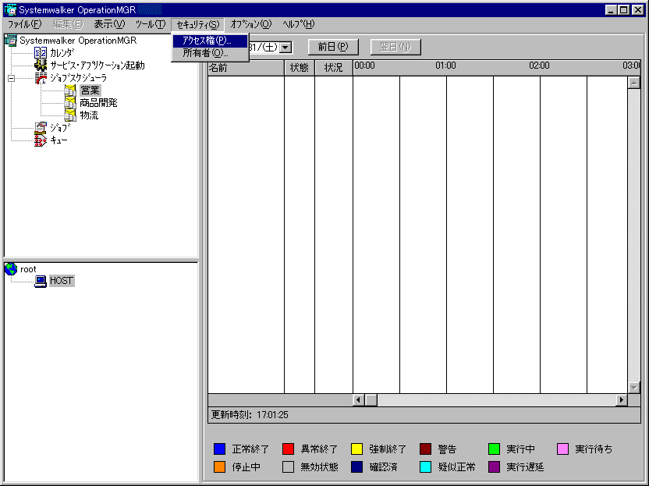Choose 所有者(O)... menu entry
Image resolution: width=649 pixels, height=486 pixels.
211,53
